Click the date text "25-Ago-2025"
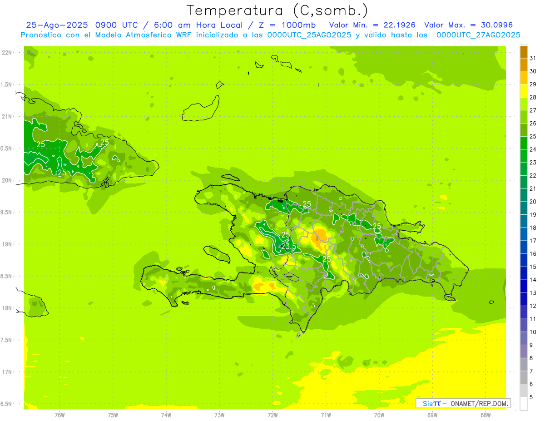This screenshot has width=545, height=421. click(x=57, y=25)
